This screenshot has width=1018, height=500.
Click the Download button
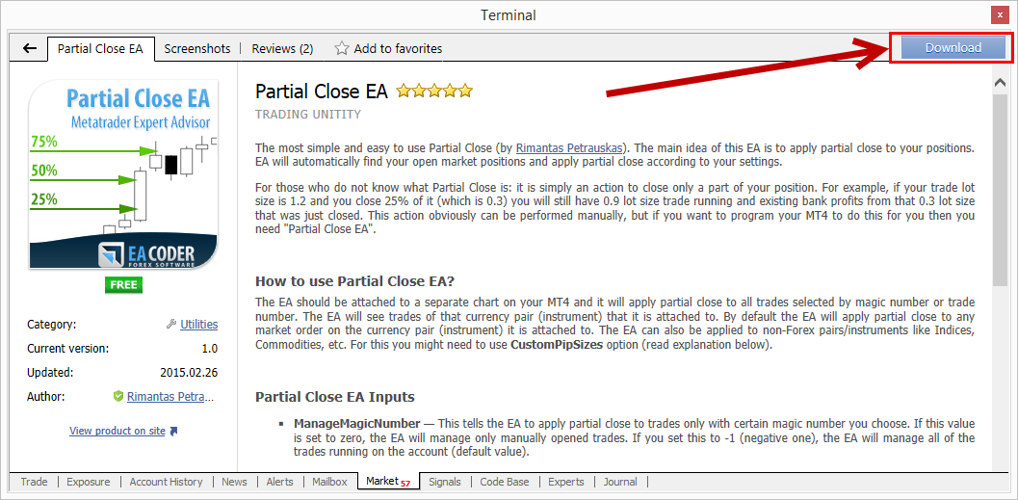click(953, 48)
